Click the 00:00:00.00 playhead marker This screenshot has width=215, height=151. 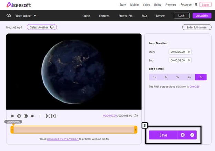13,122
